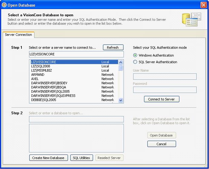This screenshot has height=169, width=209.
Task: Select SQL Server Authentication radio button
Action: (x=135, y=62)
